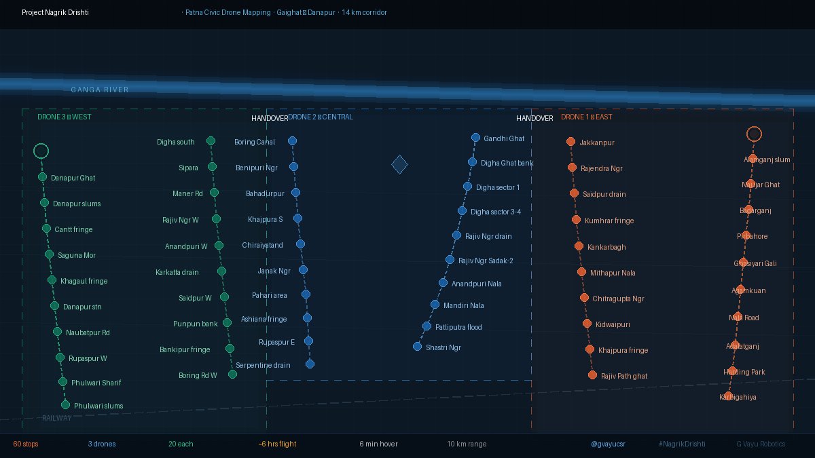The width and height of the screenshot is (815, 458).
Task: Click the 6 min hover stat
Action: coord(379,444)
